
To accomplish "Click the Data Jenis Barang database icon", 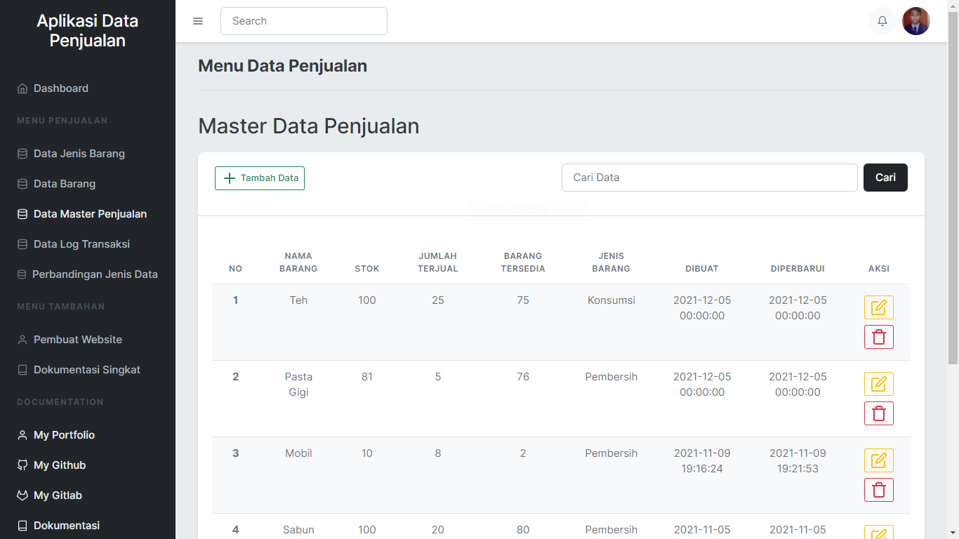I will [x=22, y=154].
